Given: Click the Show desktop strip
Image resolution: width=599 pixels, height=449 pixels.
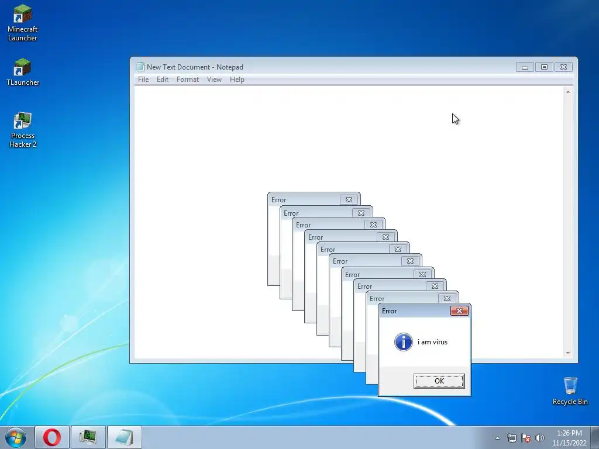Looking at the screenshot, I should (x=595, y=437).
